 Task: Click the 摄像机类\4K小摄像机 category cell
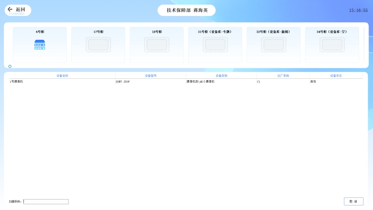pyautogui.click(x=200, y=82)
